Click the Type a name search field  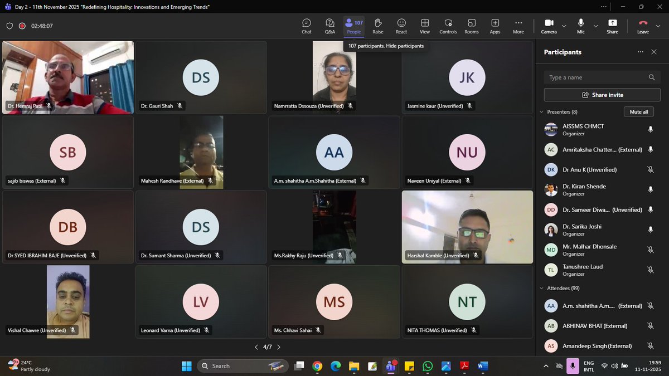(x=602, y=77)
